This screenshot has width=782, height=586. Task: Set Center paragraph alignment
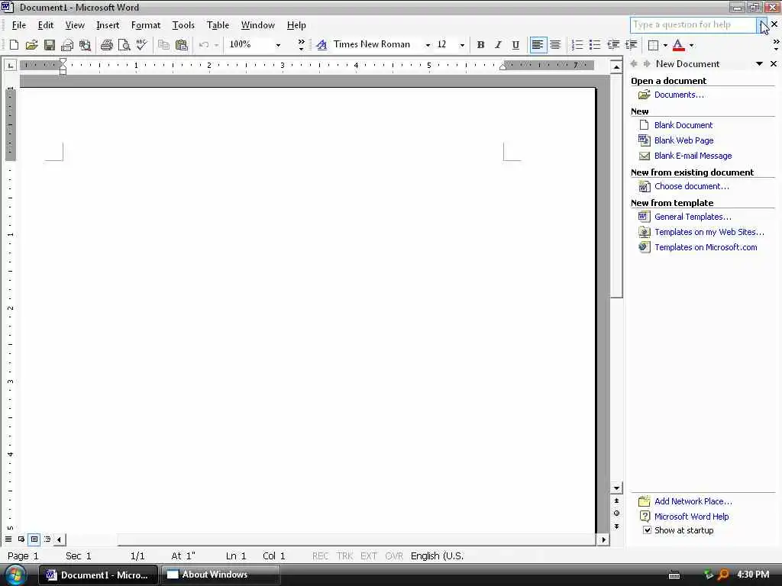[555, 45]
